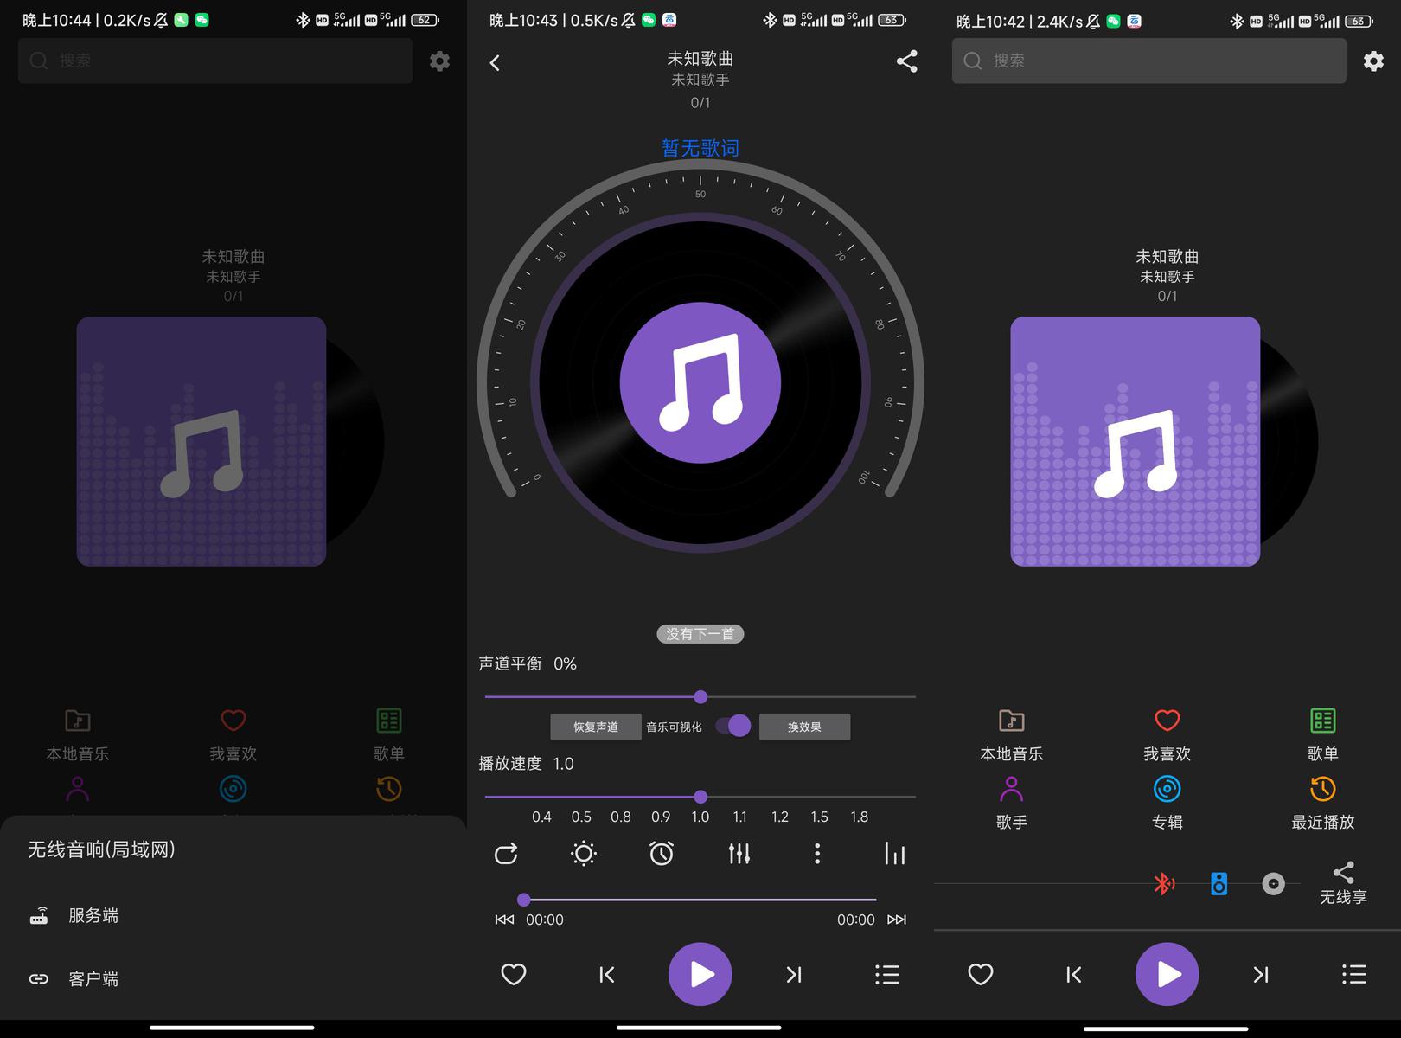This screenshot has height=1038, width=1401.
Task: Open the audio visualizer bars icon
Action: (894, 854)
